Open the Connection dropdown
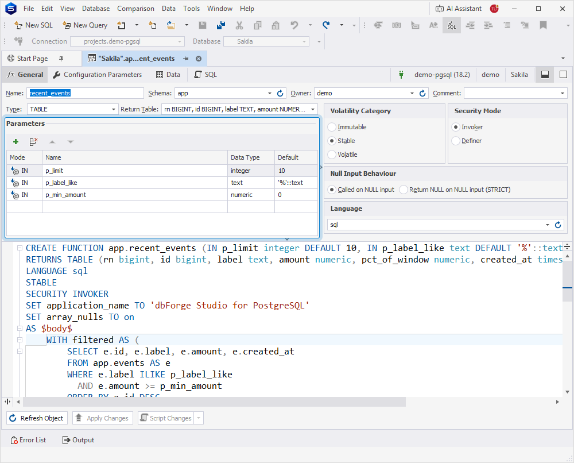This screenshot has height=463, width=574. pos(180,42)
